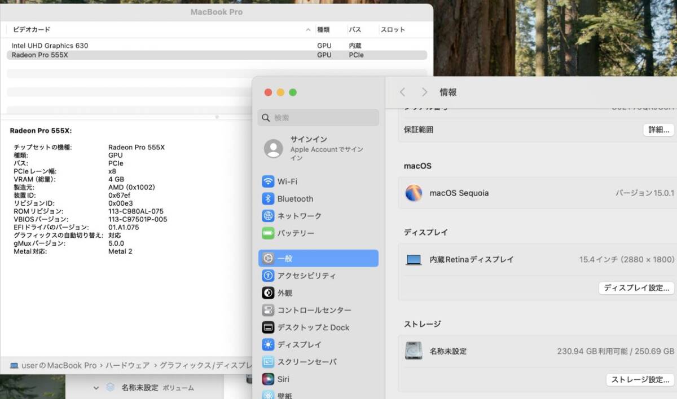
Task: Click EFI driver version 01.A1.075
Action: point(124,228)
